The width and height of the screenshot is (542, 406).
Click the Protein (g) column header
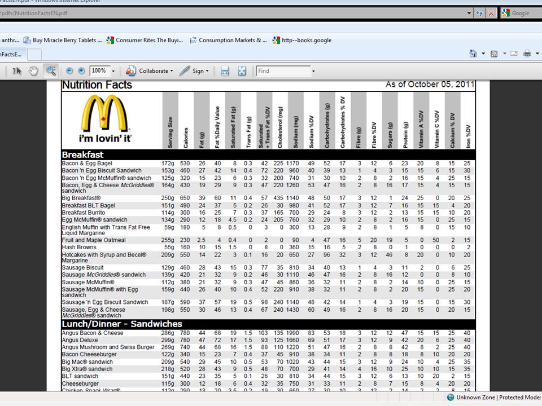(x=405, y=135)
